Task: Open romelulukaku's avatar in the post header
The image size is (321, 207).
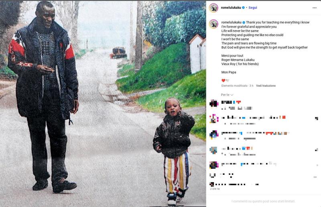Action: pos(213,8)
